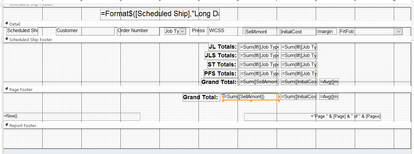The image size is (414, 154).
Task: Open the Job Type combo box dropdown arrow
Action: click(x=183, y=31)
